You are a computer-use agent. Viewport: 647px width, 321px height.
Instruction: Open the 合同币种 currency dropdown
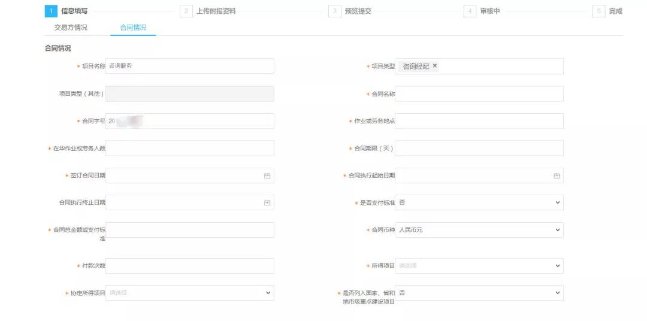(479, 230)
